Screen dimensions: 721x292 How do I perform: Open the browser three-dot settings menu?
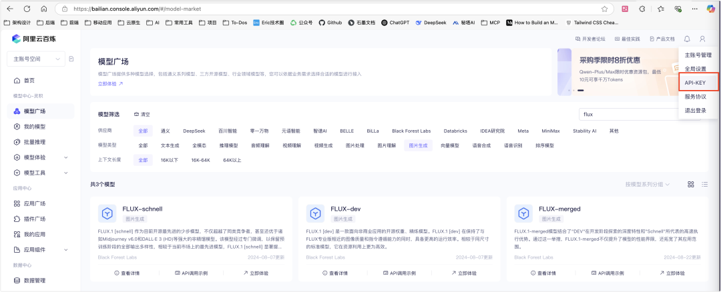695,9
